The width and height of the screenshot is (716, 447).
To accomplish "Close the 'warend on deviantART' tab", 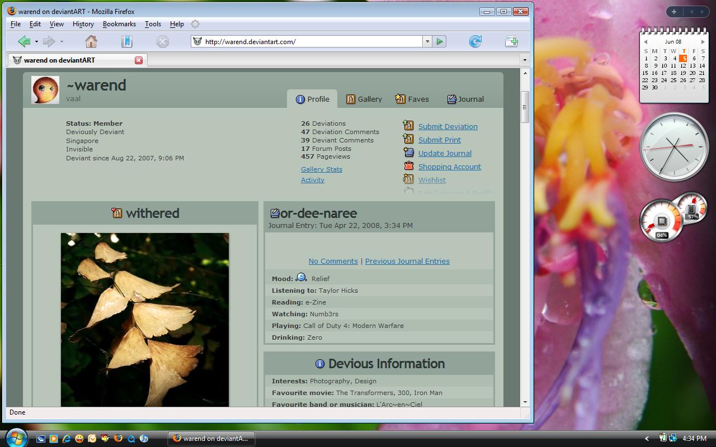I will coord(139,60).
